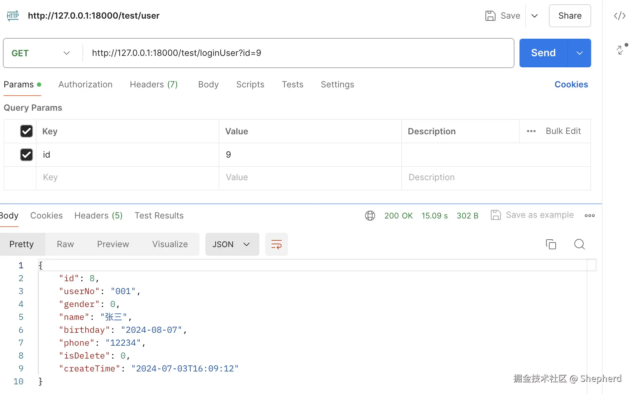This screenshot has width=632, height=394.
Task: Open the JSON format dropdown
Action: 232,244
